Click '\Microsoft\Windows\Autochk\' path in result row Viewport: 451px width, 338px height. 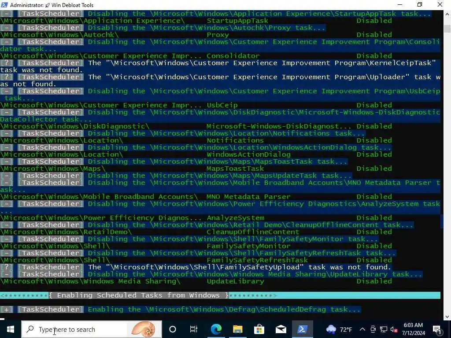click(59, 35)
